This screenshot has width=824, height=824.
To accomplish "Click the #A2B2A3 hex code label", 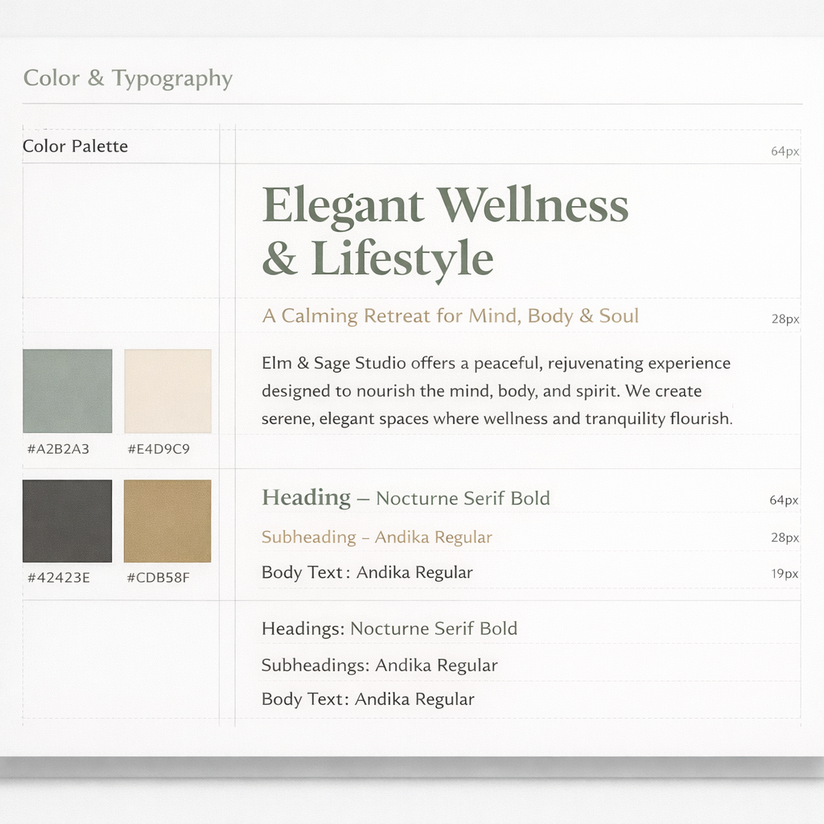I will point(58,449).
